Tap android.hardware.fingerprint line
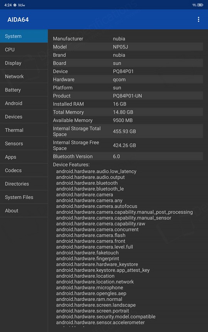The height and width of the screenshot is (332, 208). (x=87, y=258)
